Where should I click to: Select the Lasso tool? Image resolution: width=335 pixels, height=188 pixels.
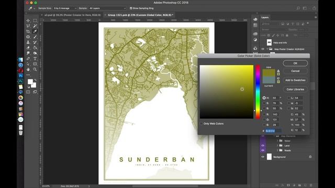tap(28, 26)
